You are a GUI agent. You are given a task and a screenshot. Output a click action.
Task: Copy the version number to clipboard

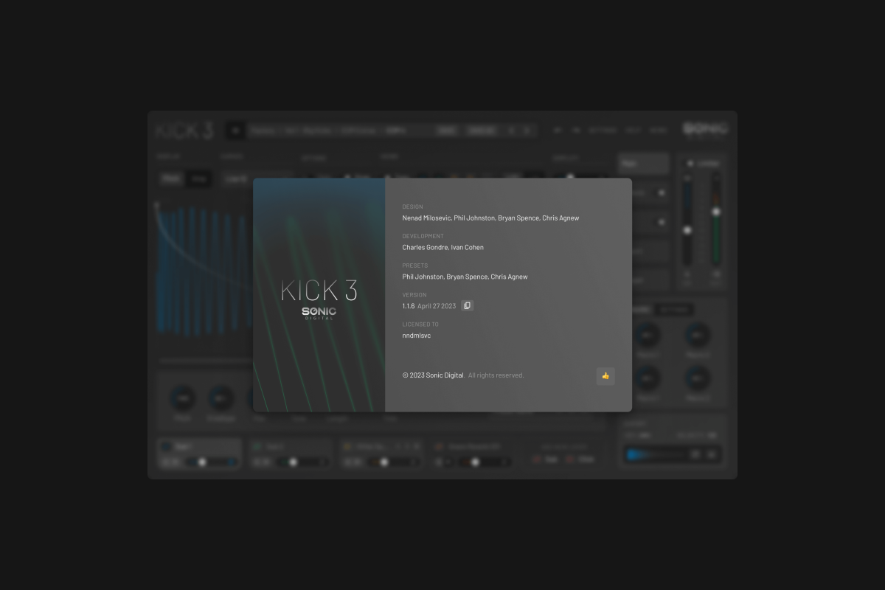[x=467, y=305]
